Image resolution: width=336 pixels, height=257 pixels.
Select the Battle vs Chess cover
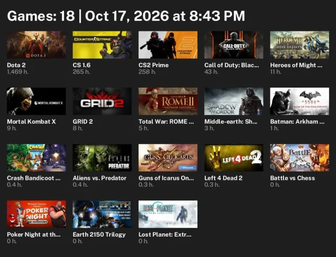point(300,158)
